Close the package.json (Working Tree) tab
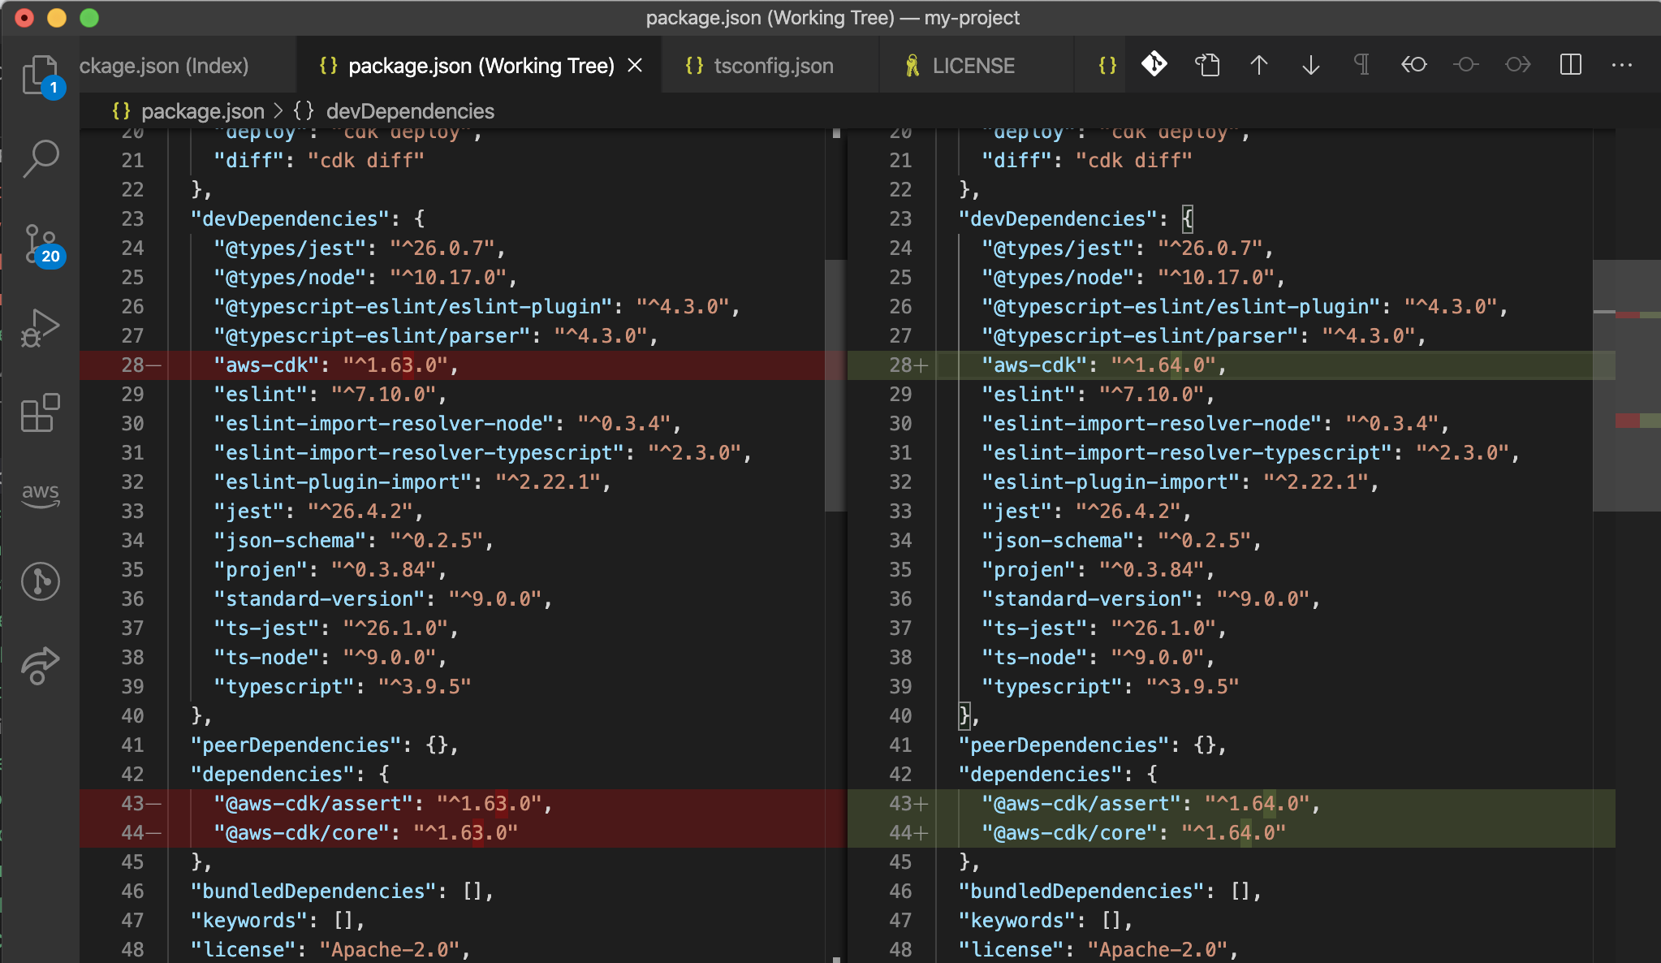 click(x=636, y=65)
